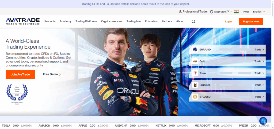Click the India flag icon
Screen dimensions: 274x129
click(236, 12)
